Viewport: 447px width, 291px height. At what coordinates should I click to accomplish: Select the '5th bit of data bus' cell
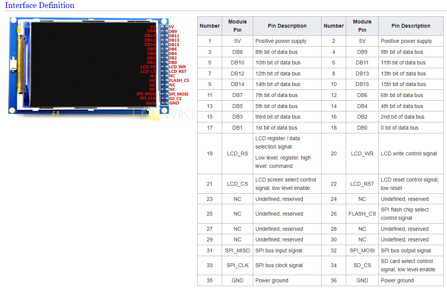pyautogui.click(x=287, y=106)
